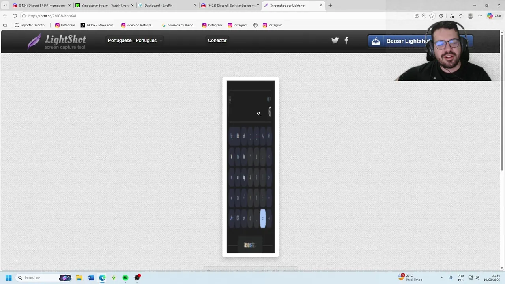
Task: Open the uploaded screenshot image
Action: click(251, 167)
